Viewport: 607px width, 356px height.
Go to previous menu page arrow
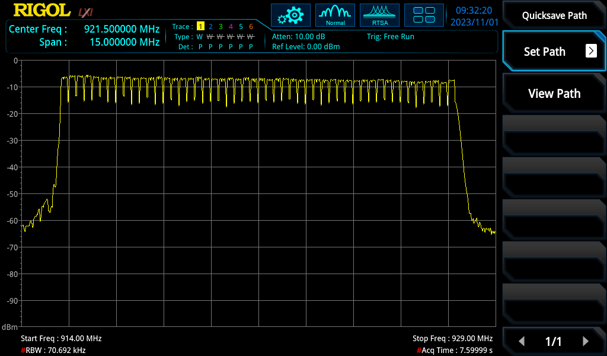pos(522,341)
